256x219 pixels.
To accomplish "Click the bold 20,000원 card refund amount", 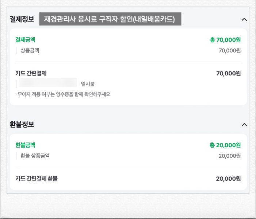I will tap(228, 179).
